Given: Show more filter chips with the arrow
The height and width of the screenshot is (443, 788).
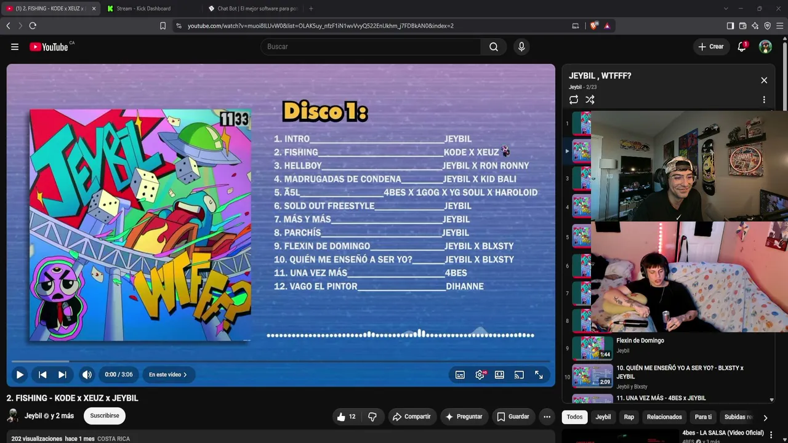Looking at the screenshot, I should [765, 418].
